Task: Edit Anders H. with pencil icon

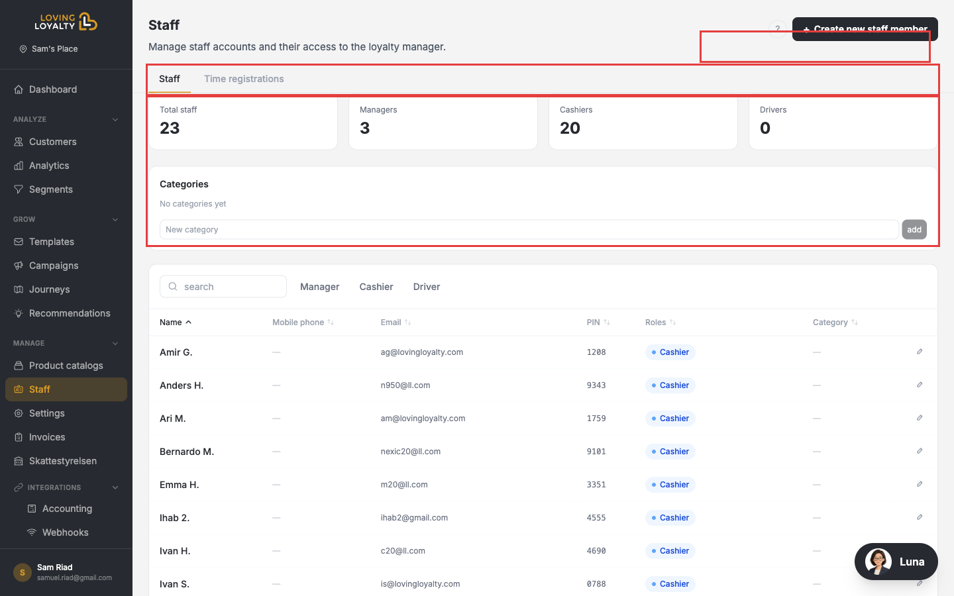Action: click(x=920, y=385)
